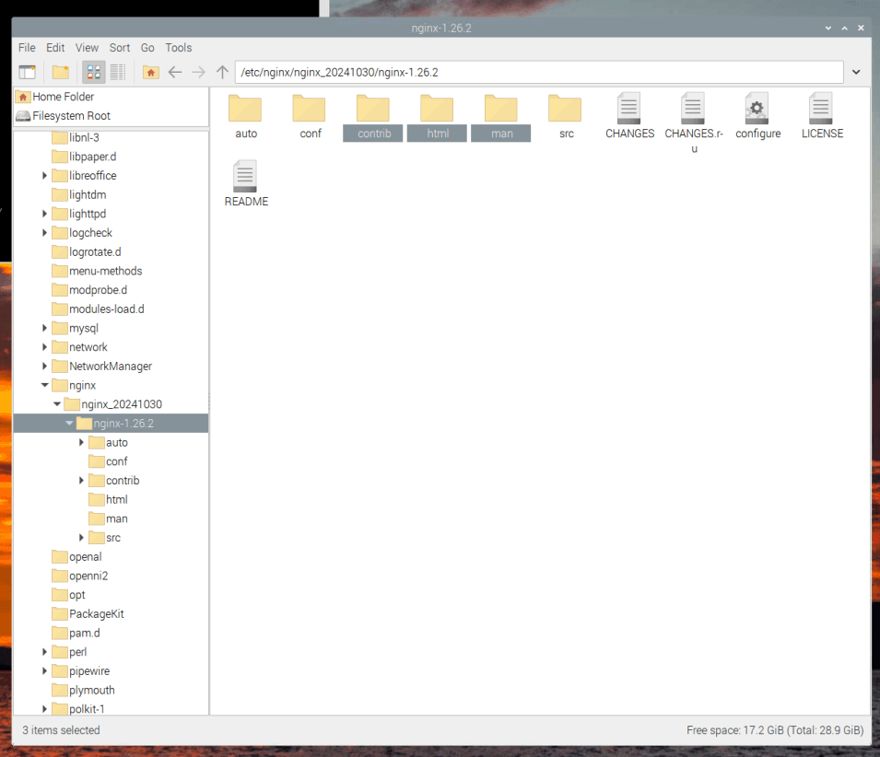Screen dimensions: 880x757
Task: Go up to the parent folder
Action: [x=222, y=72]
